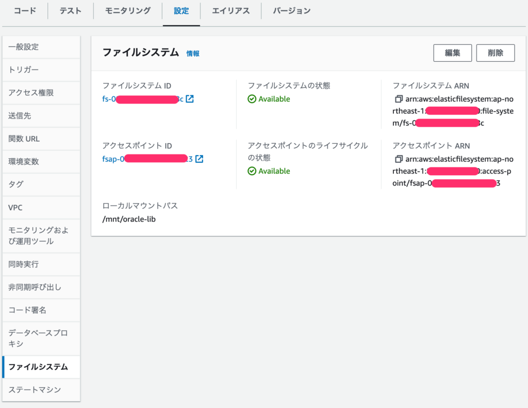Image resolution: width=528 pixels, height=408 pixels.
Task: Select 非同期呼び出し in the sidebar
Action: click(x=41, y=287)
